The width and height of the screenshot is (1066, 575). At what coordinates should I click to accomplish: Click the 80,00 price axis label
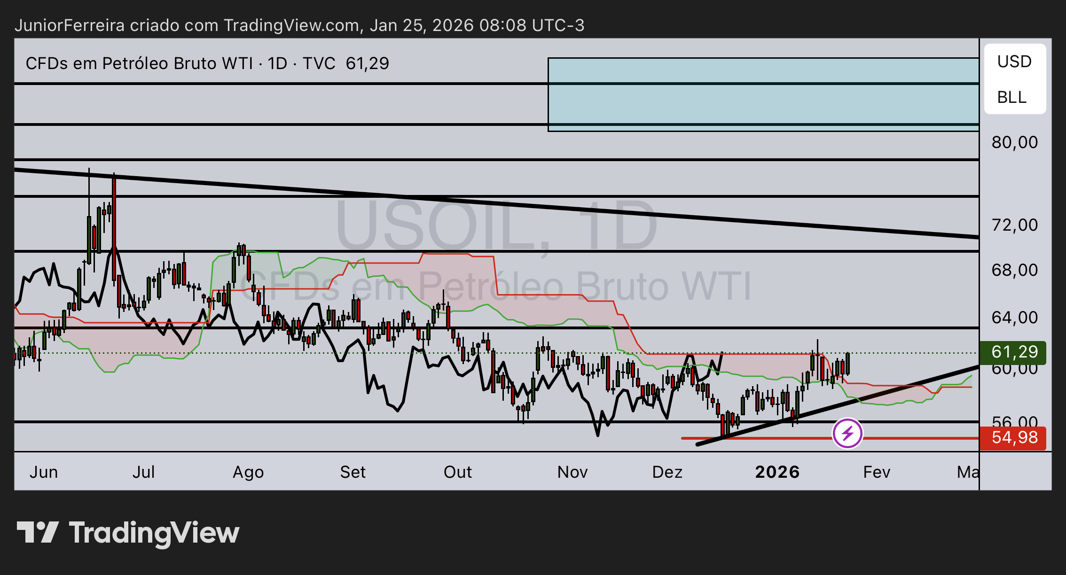(1015, 142)
